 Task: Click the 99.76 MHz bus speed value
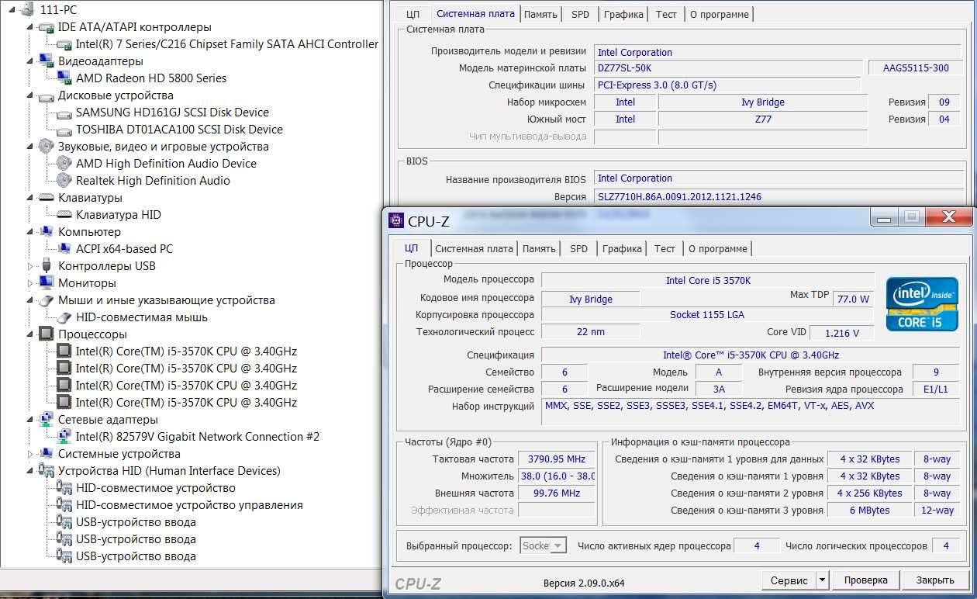(557, 493)
